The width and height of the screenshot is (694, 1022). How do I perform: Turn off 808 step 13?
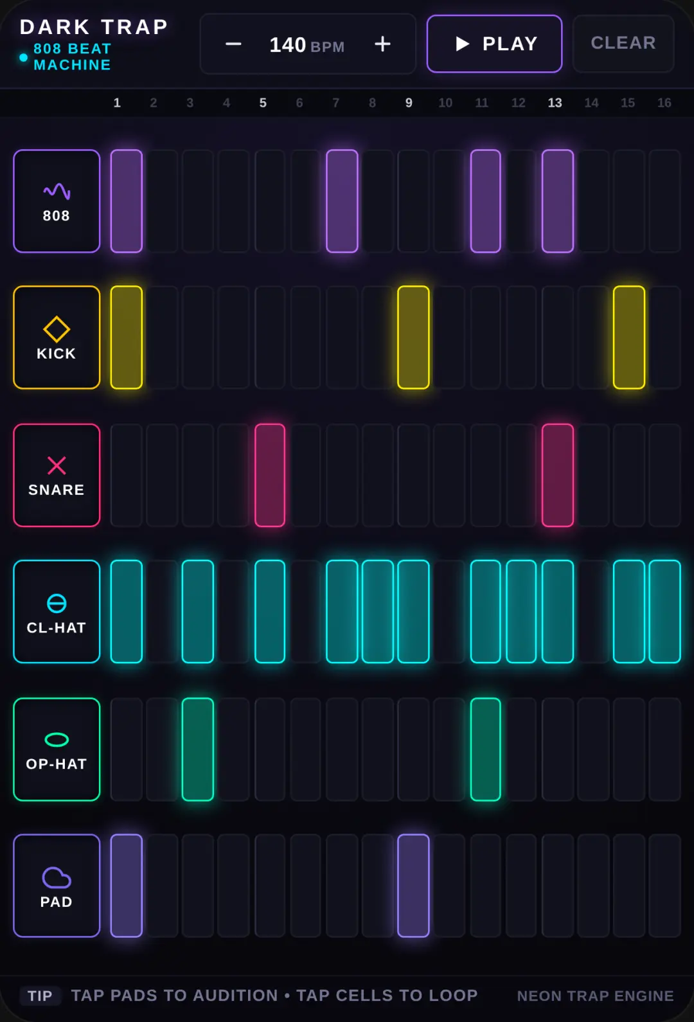pyautogui.click(x=558, y=201)
